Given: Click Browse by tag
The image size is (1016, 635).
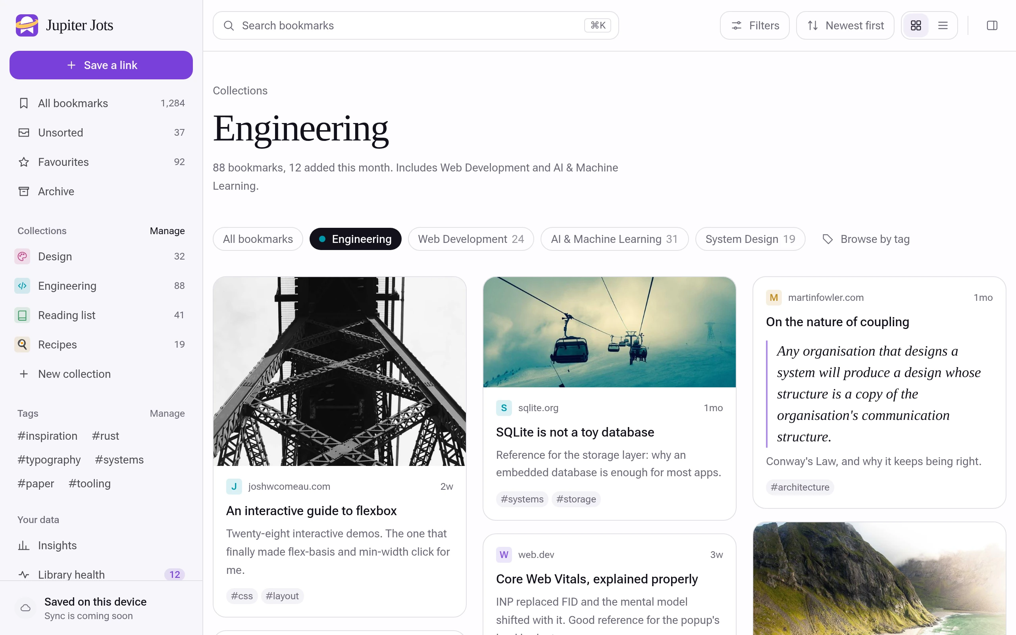Looking at the screenshot, I should (866, 239).
